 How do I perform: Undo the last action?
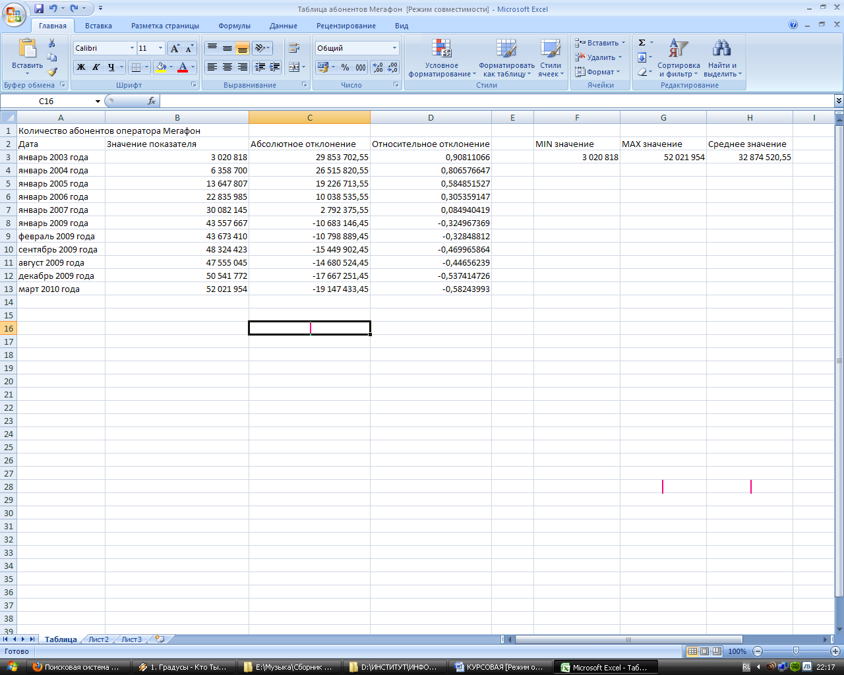(x=53, y=9)
